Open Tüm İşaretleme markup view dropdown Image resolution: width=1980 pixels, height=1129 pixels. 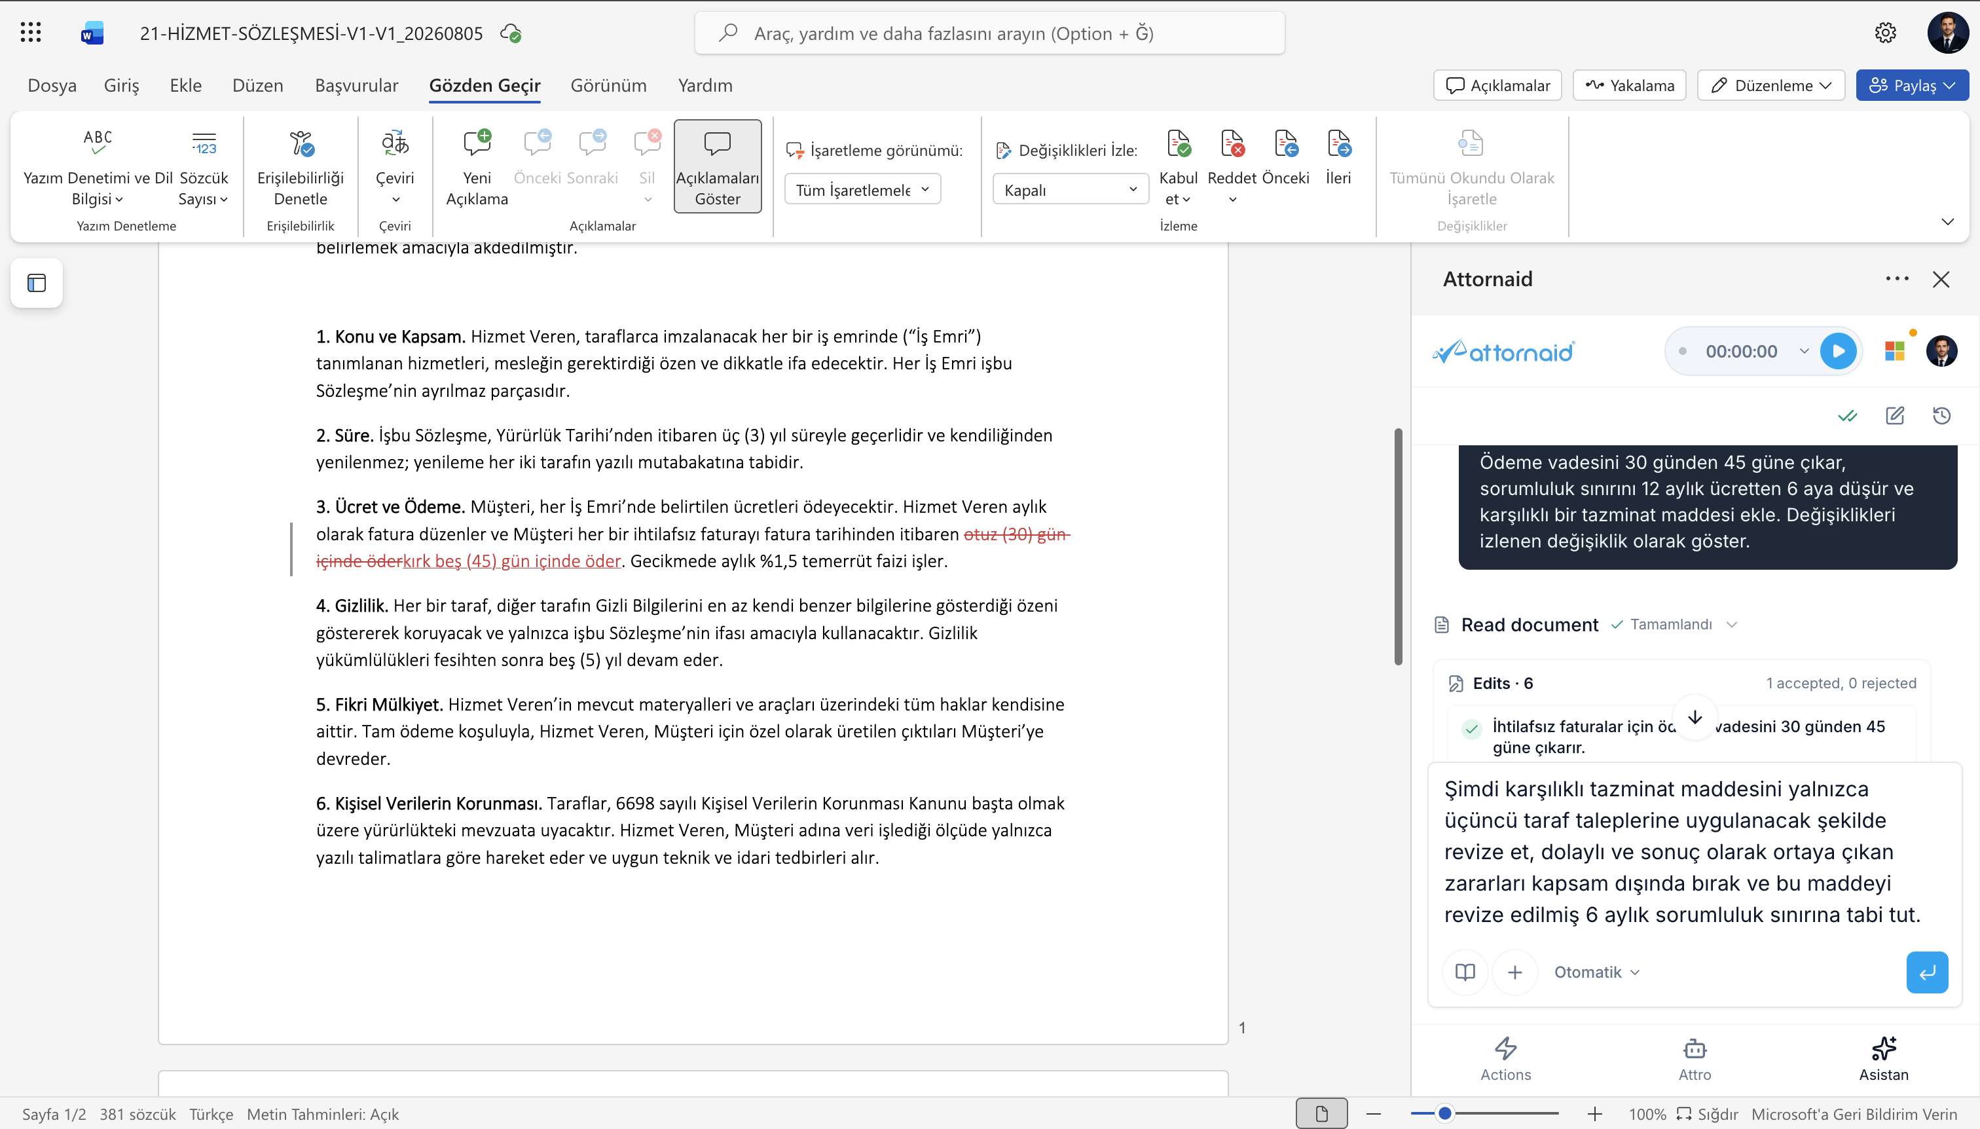click(x=862, y=190)
